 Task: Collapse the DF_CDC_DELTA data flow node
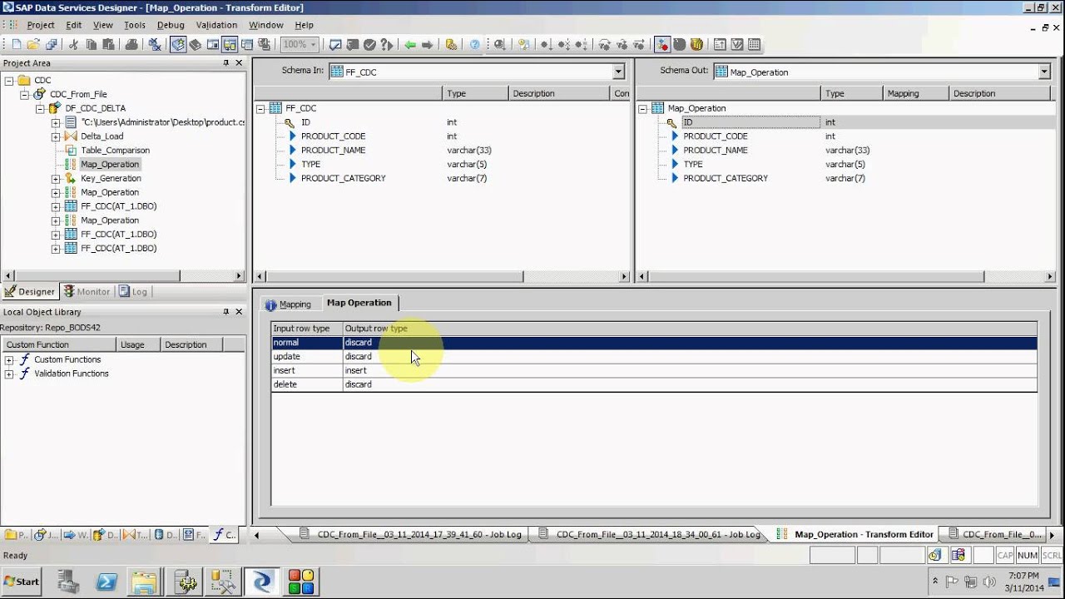click(40, 109)
